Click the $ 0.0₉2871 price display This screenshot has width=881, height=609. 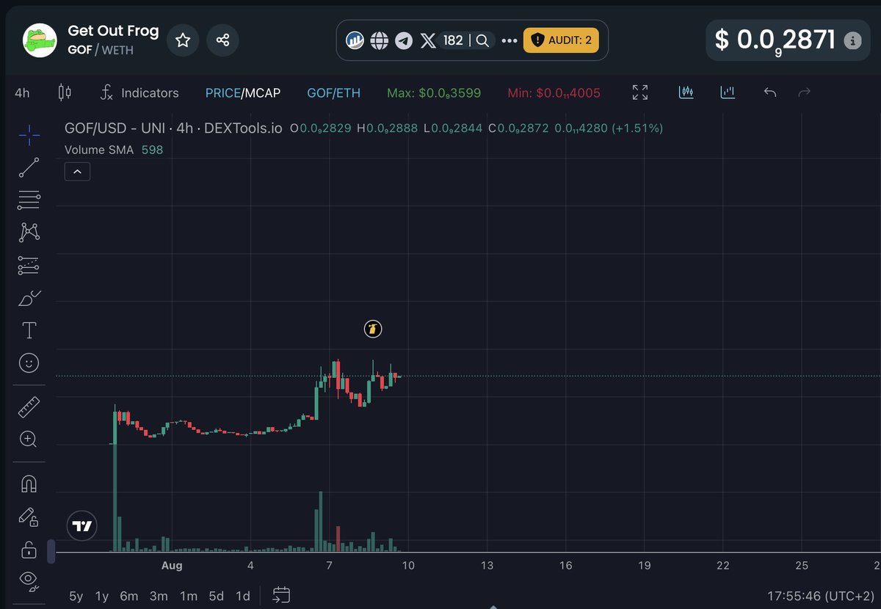(775, 40)
